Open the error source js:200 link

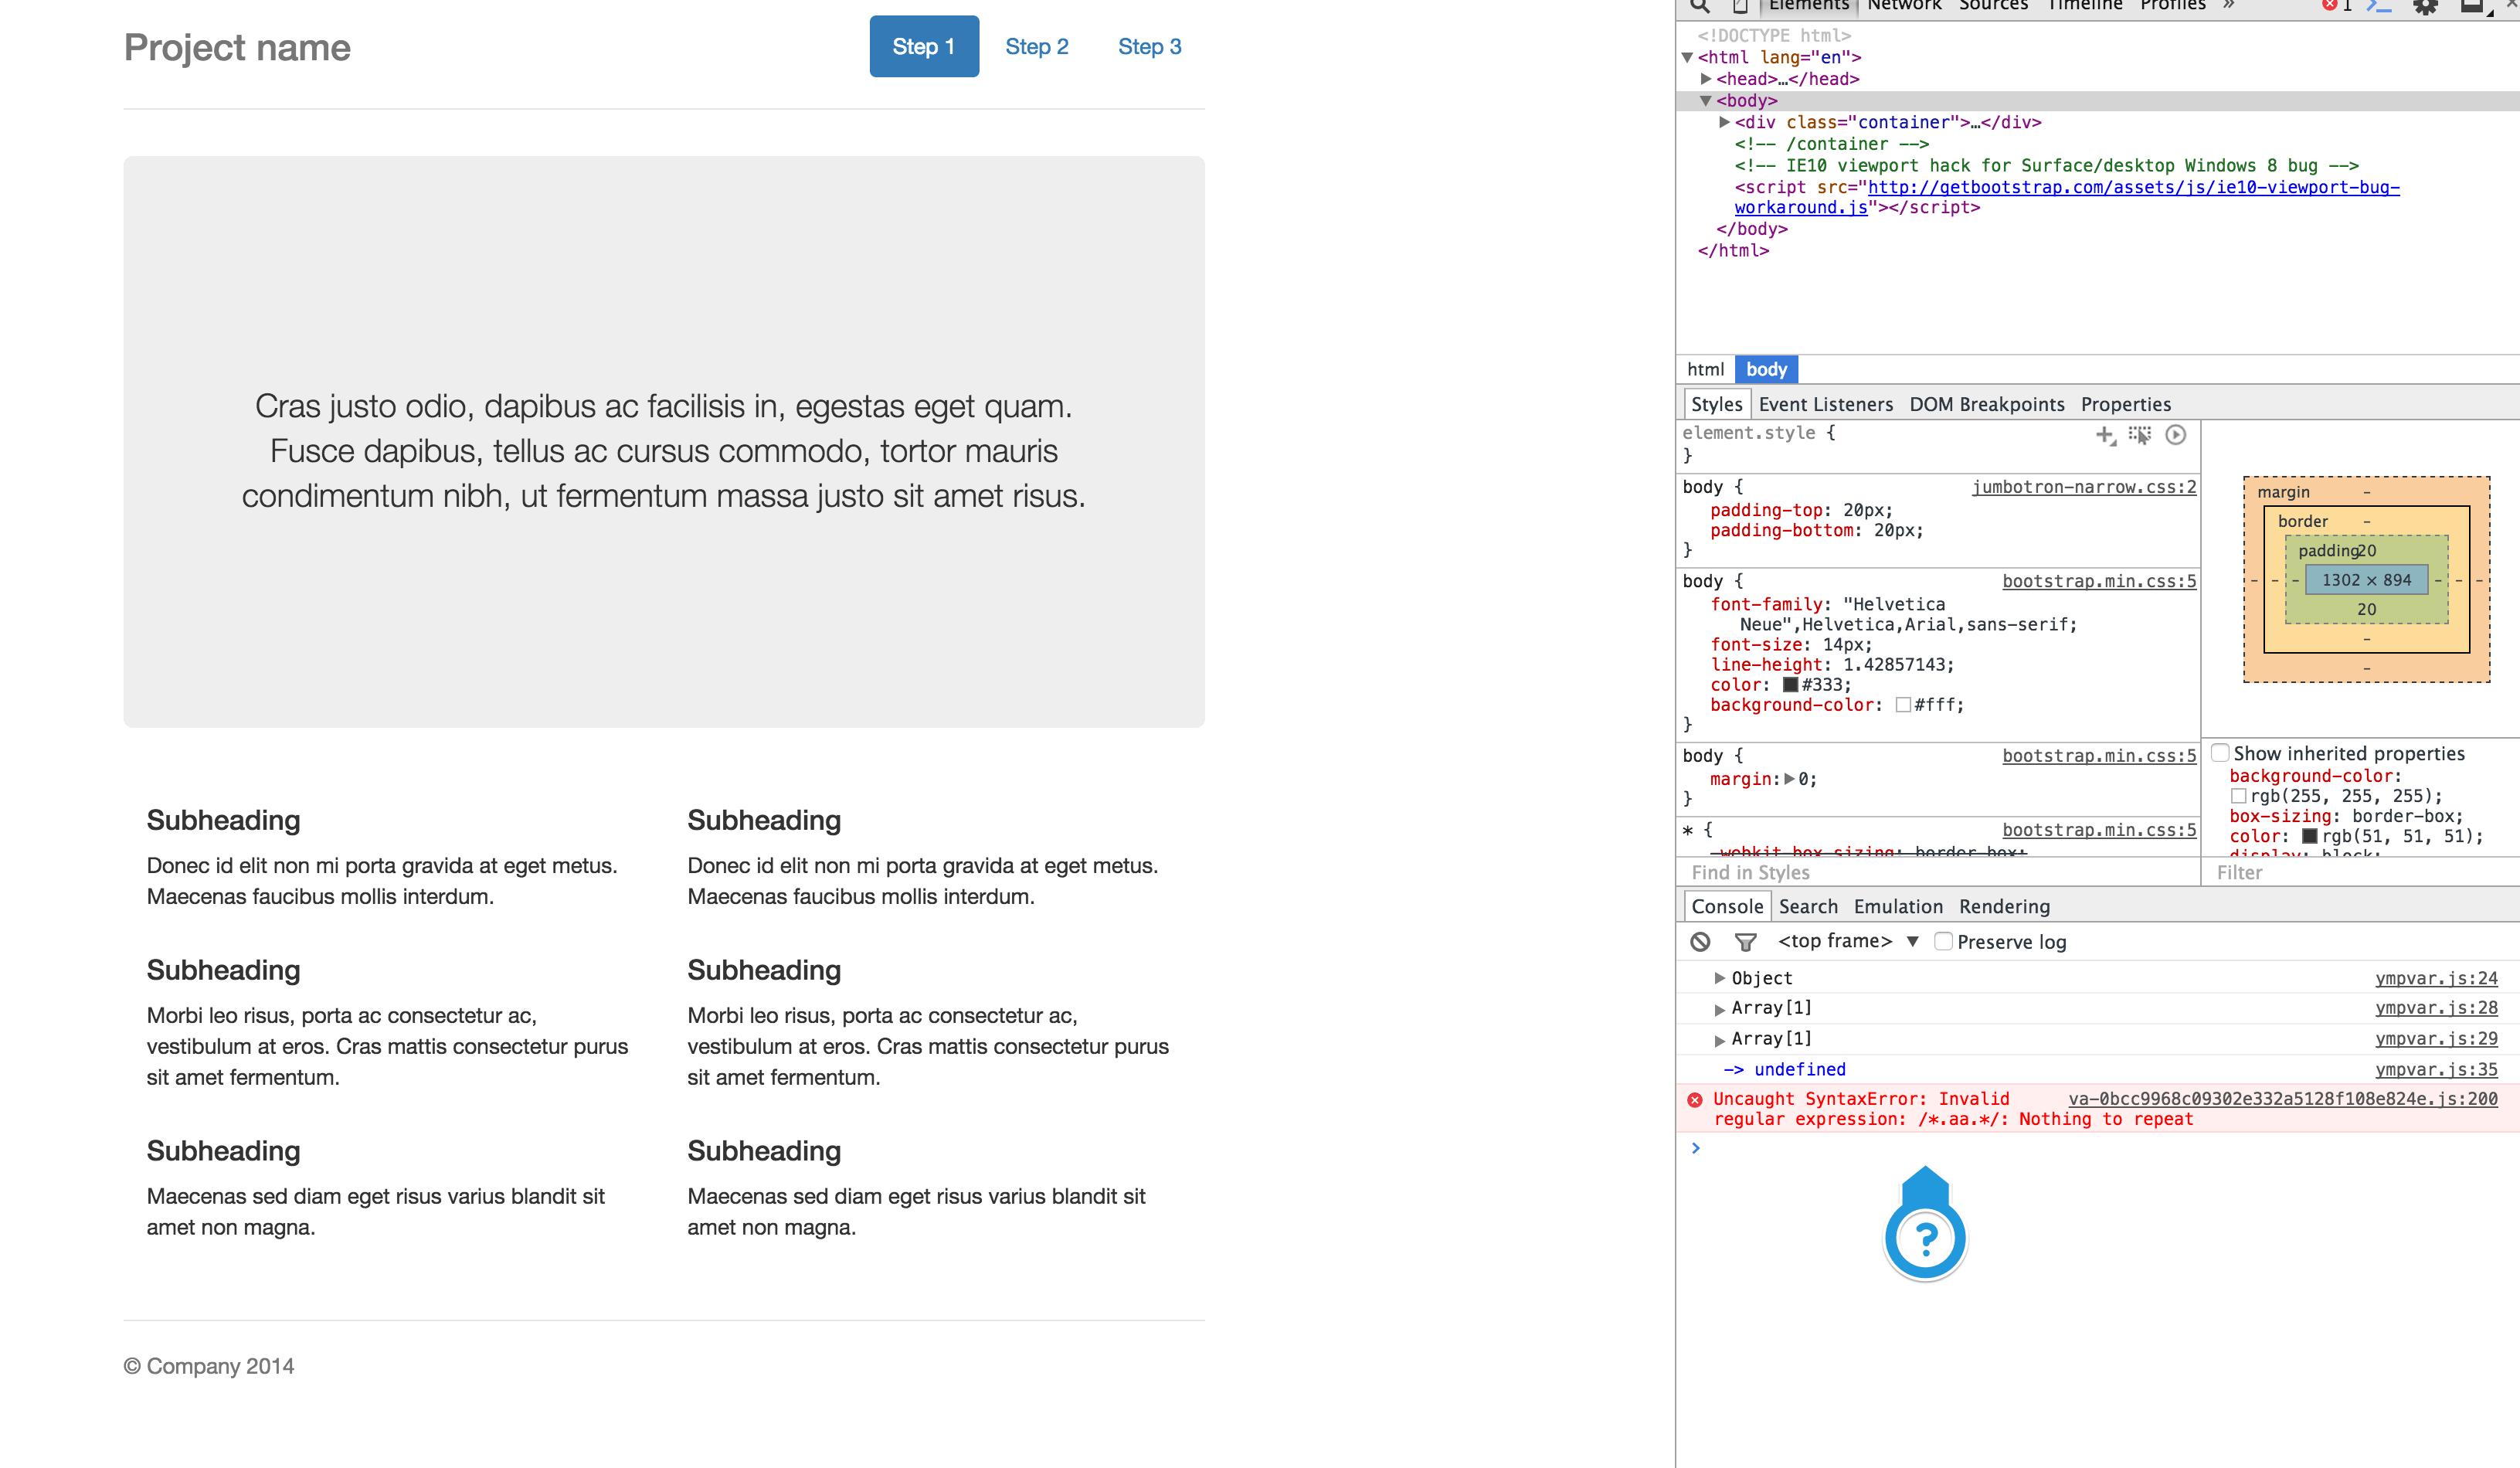pyautogui.click(x=2281, y=1098)
